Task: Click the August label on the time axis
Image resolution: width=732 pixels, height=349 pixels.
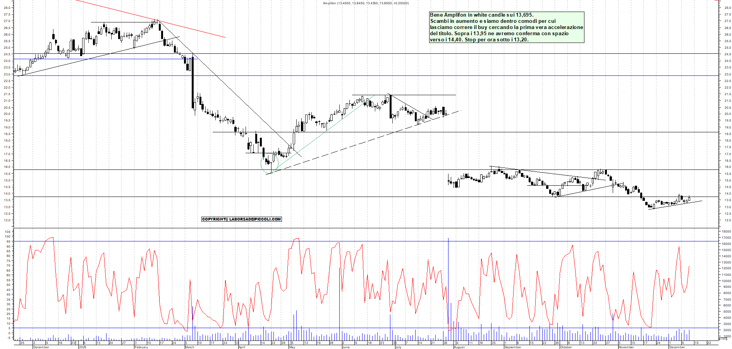Action: click(x=459, y=347)
